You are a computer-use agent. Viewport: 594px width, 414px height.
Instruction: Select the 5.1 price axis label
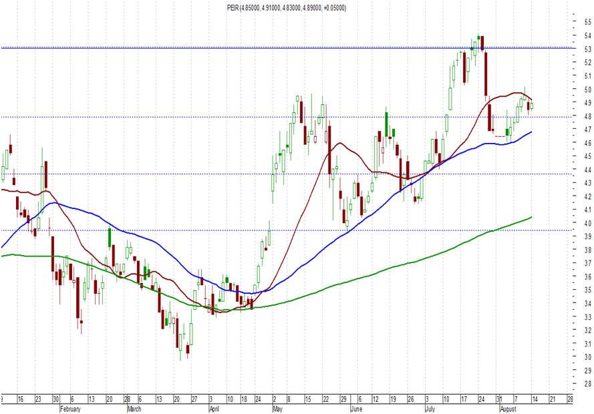point(587,75)
